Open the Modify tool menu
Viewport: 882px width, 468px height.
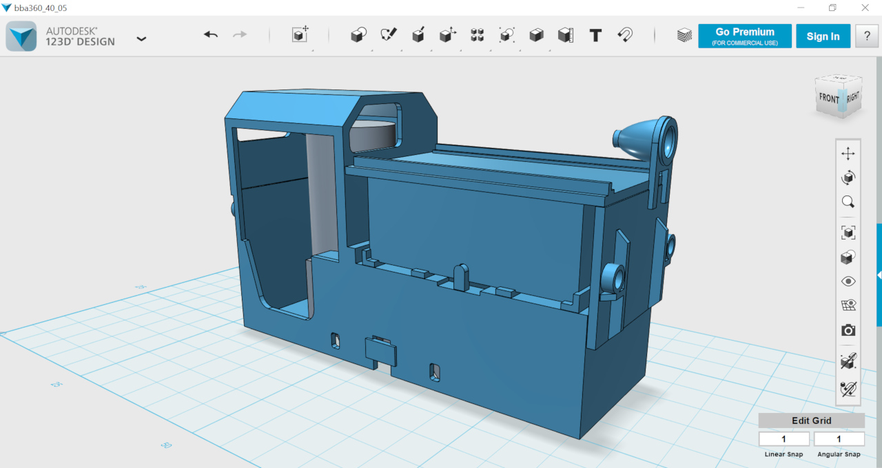(448, 35)
